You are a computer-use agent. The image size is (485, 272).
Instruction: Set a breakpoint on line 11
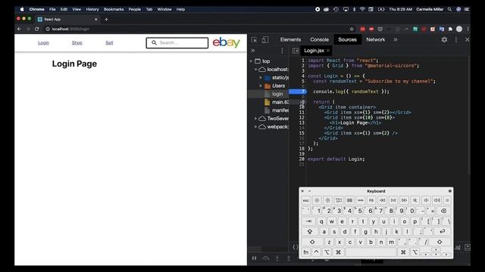tap(302, 113)
